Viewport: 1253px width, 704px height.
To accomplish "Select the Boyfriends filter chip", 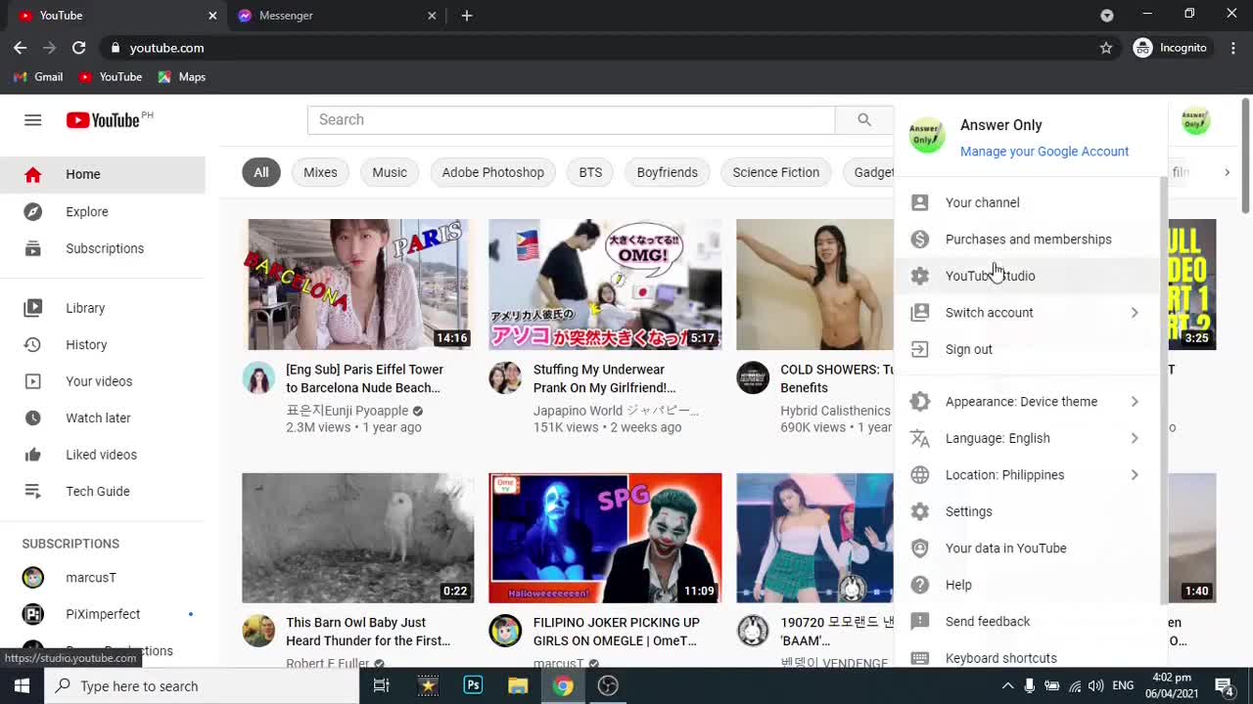I will tap(668, 172).
